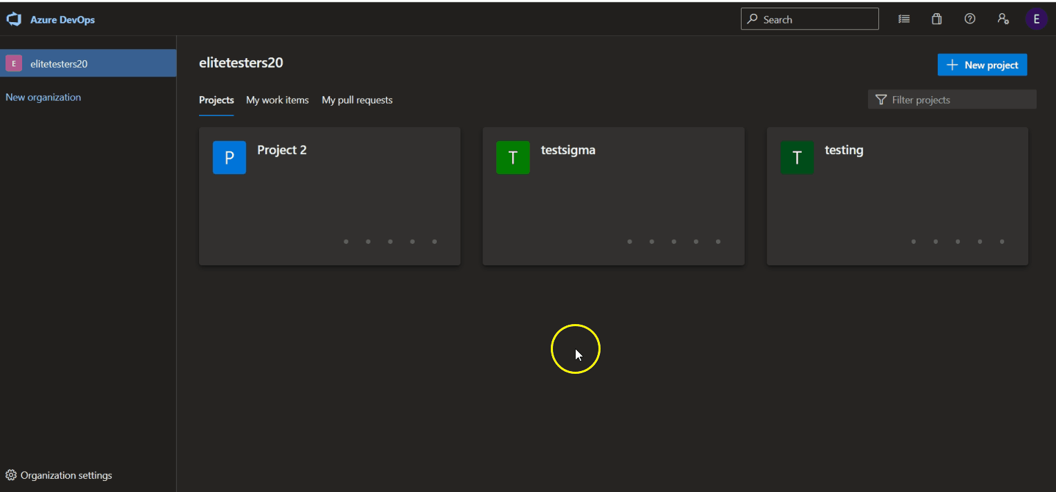Click the elitetesters20 organization avatar
This screenshot has width=1056, height=492.
(14, 64)
